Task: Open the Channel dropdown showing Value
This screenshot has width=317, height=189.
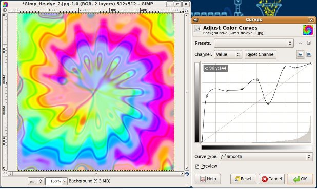Action: click(228, 54)
